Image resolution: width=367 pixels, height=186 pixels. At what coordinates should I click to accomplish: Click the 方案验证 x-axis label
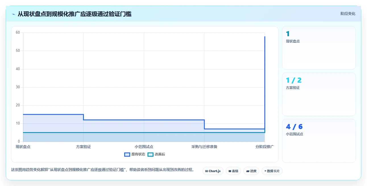click(83, 147)
